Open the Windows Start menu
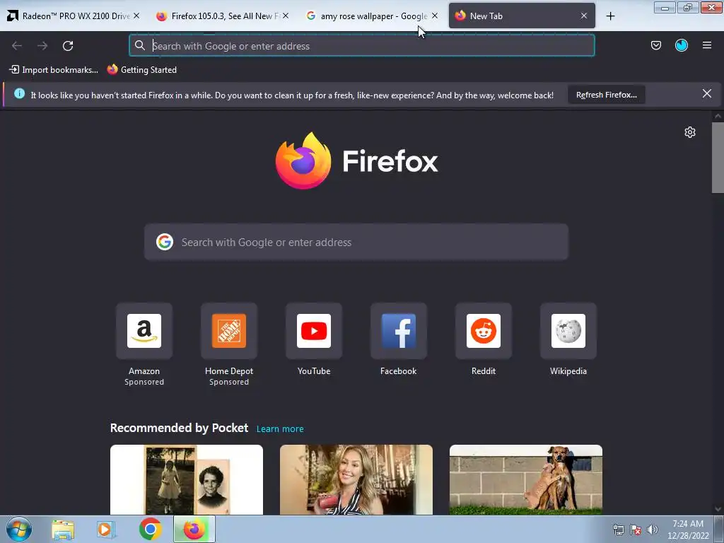The width and height of the screenshot is (724, 543). coord(19,529)
